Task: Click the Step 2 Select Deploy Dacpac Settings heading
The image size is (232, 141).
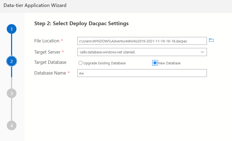Action: click(81, 24)
